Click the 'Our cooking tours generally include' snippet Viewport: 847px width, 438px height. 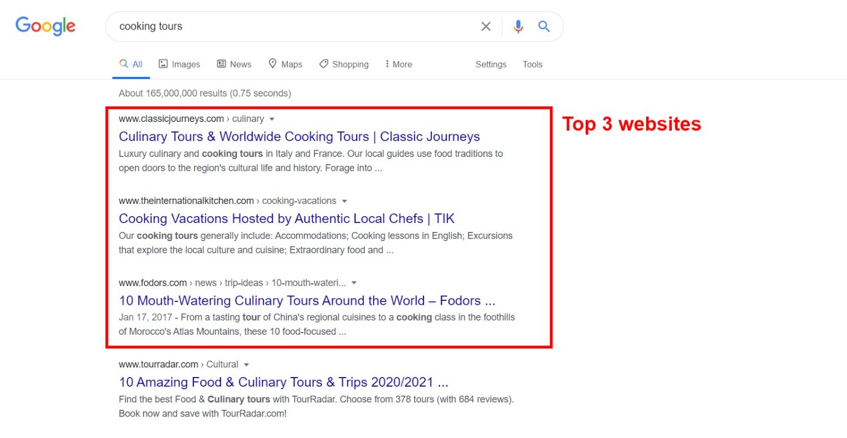point(316,243)
